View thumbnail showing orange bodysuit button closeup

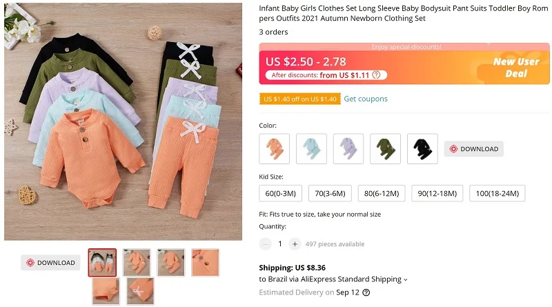coord(205,262)
